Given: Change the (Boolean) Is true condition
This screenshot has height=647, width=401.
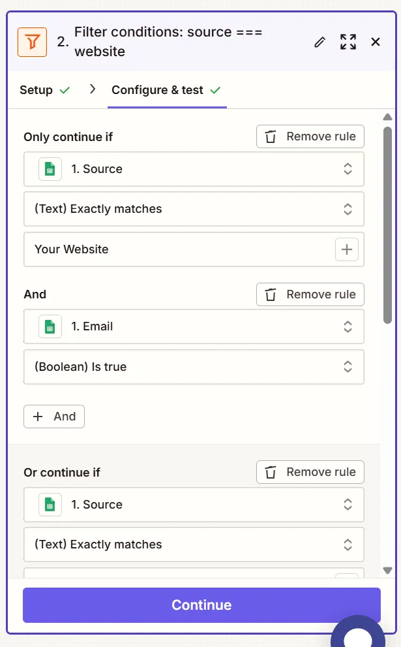Looking at the screenshot, I should pyautogui.click(x=194, y=367).
